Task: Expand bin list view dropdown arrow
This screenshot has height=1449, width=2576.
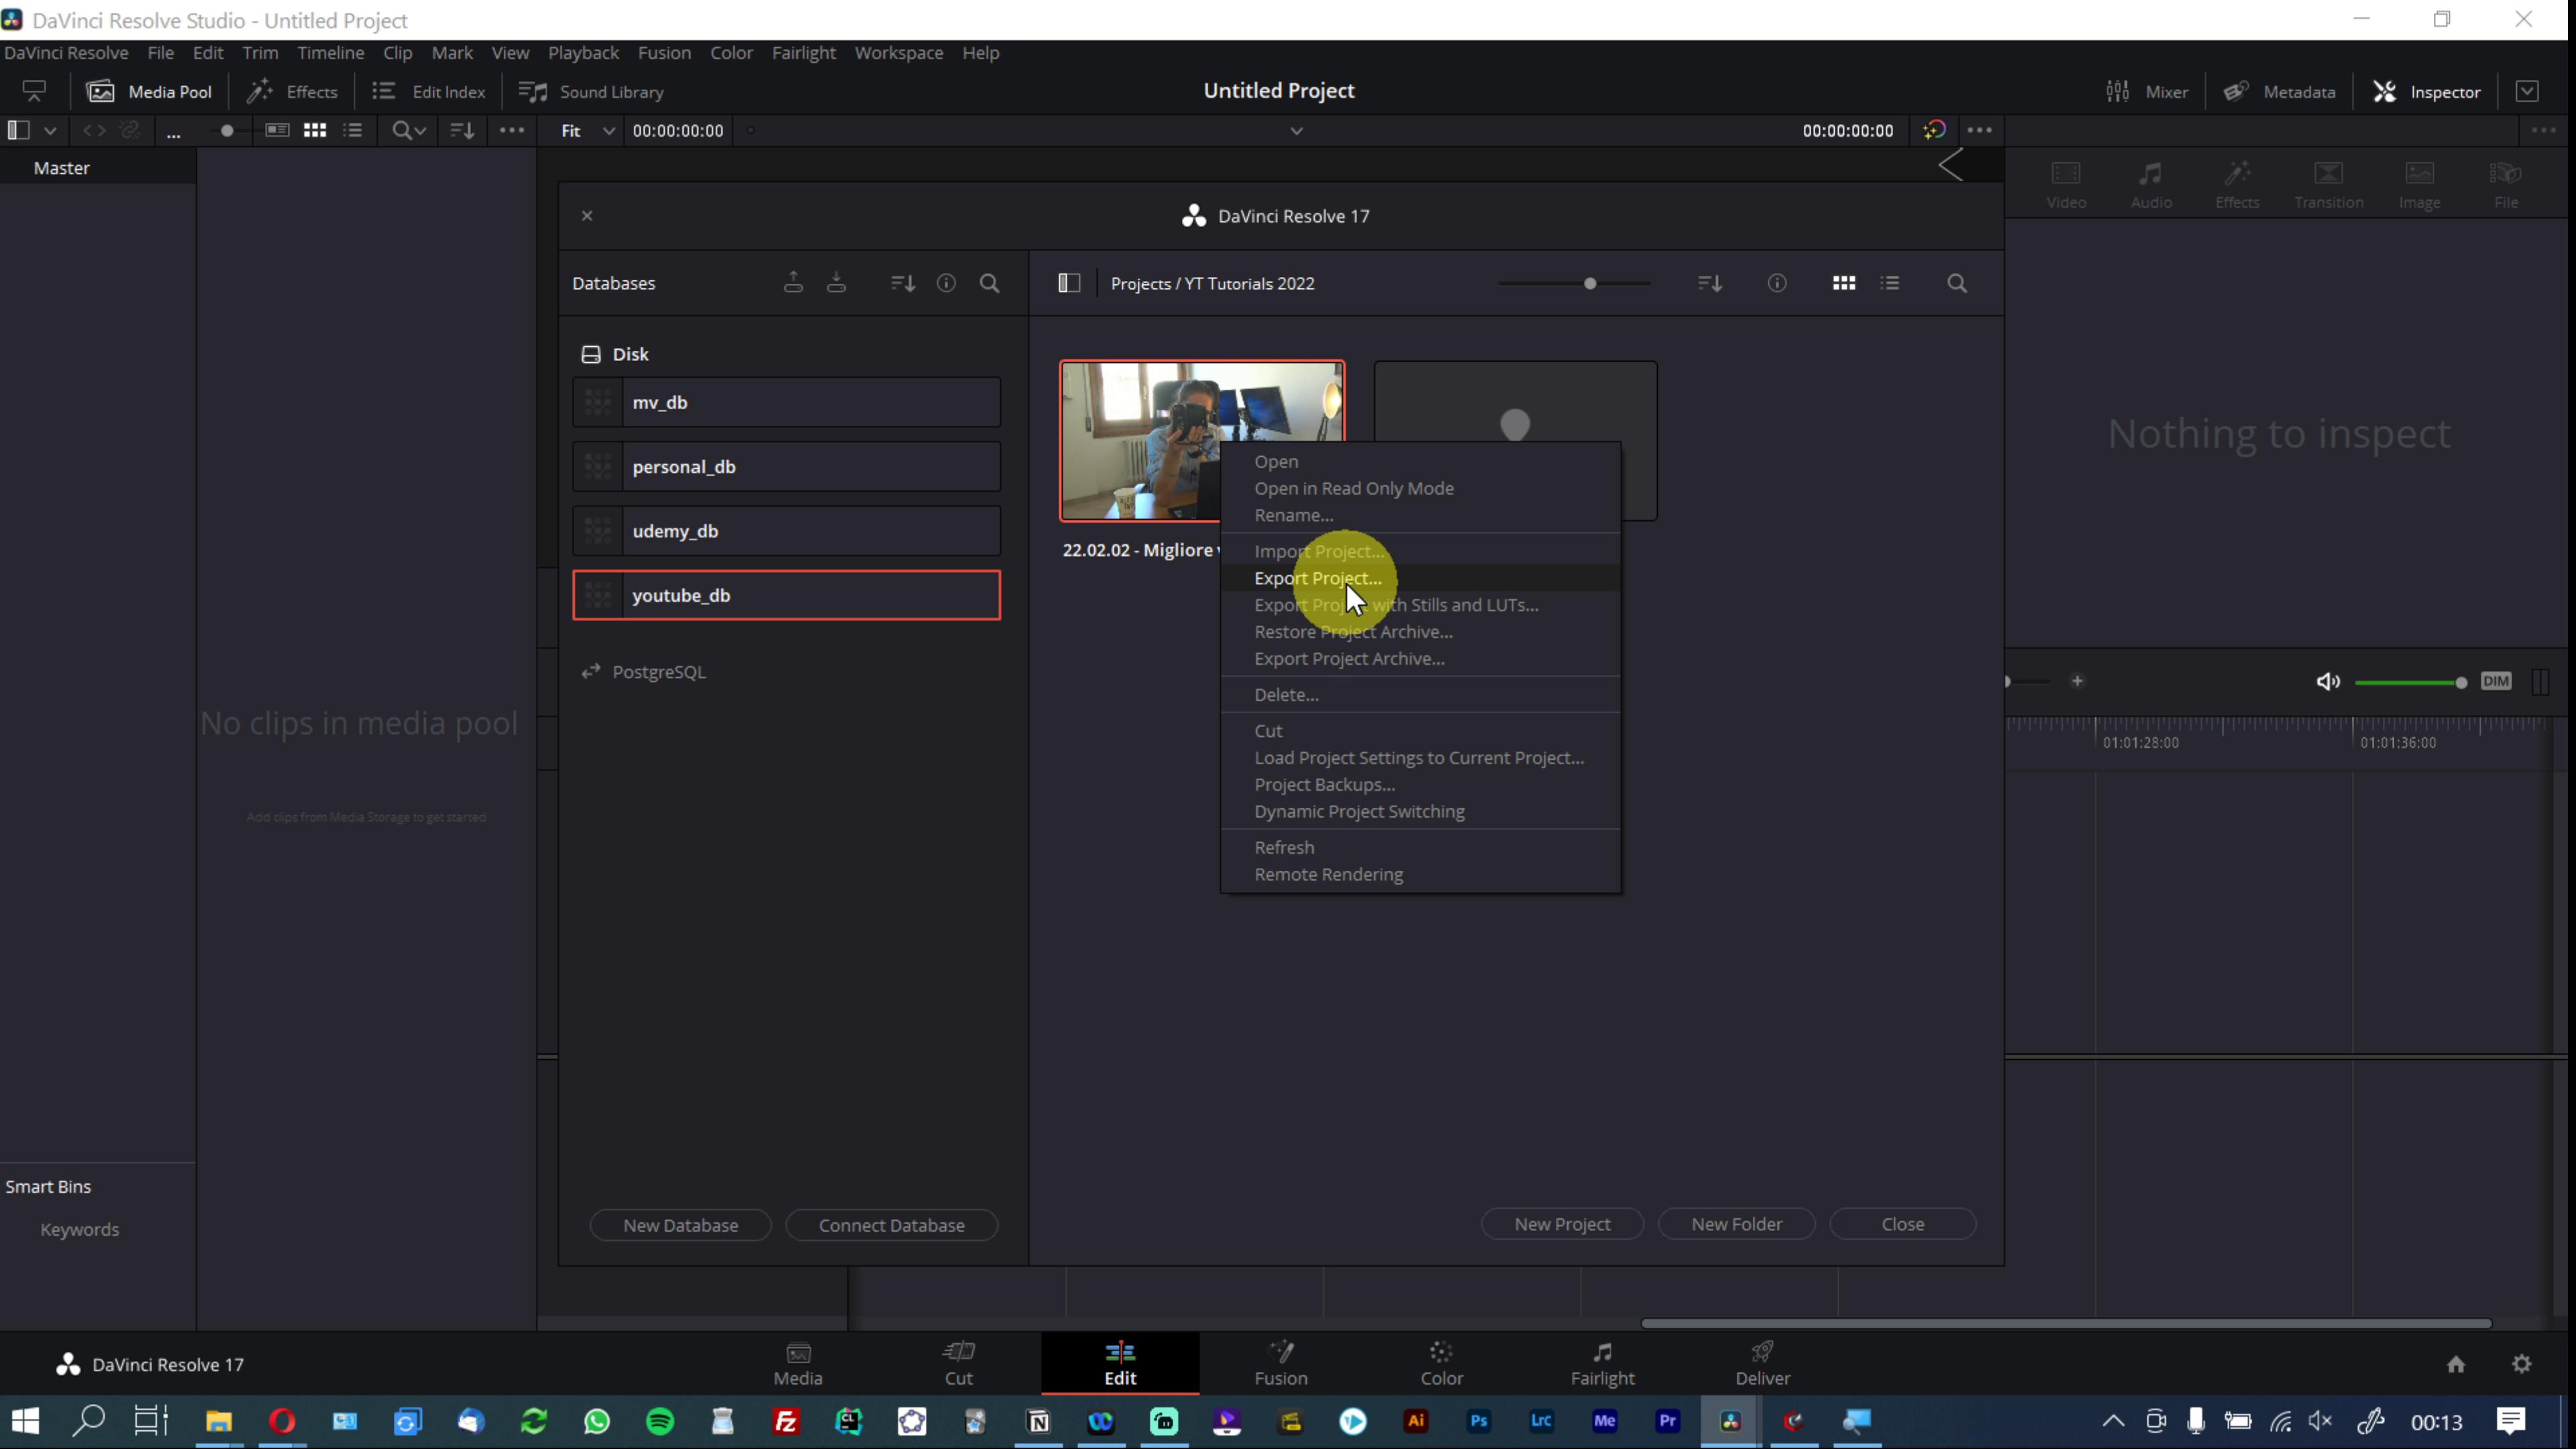Action: coord(50,130)
